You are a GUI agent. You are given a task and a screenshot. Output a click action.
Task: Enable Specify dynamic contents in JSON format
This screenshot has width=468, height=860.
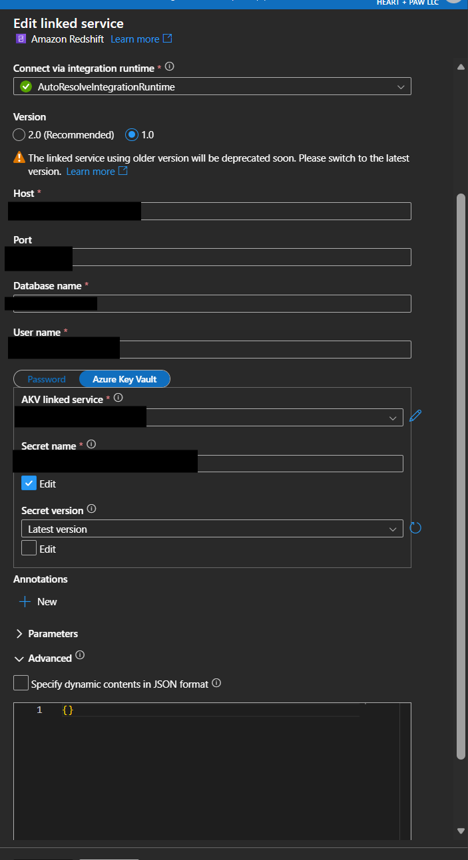pos(21,683)
